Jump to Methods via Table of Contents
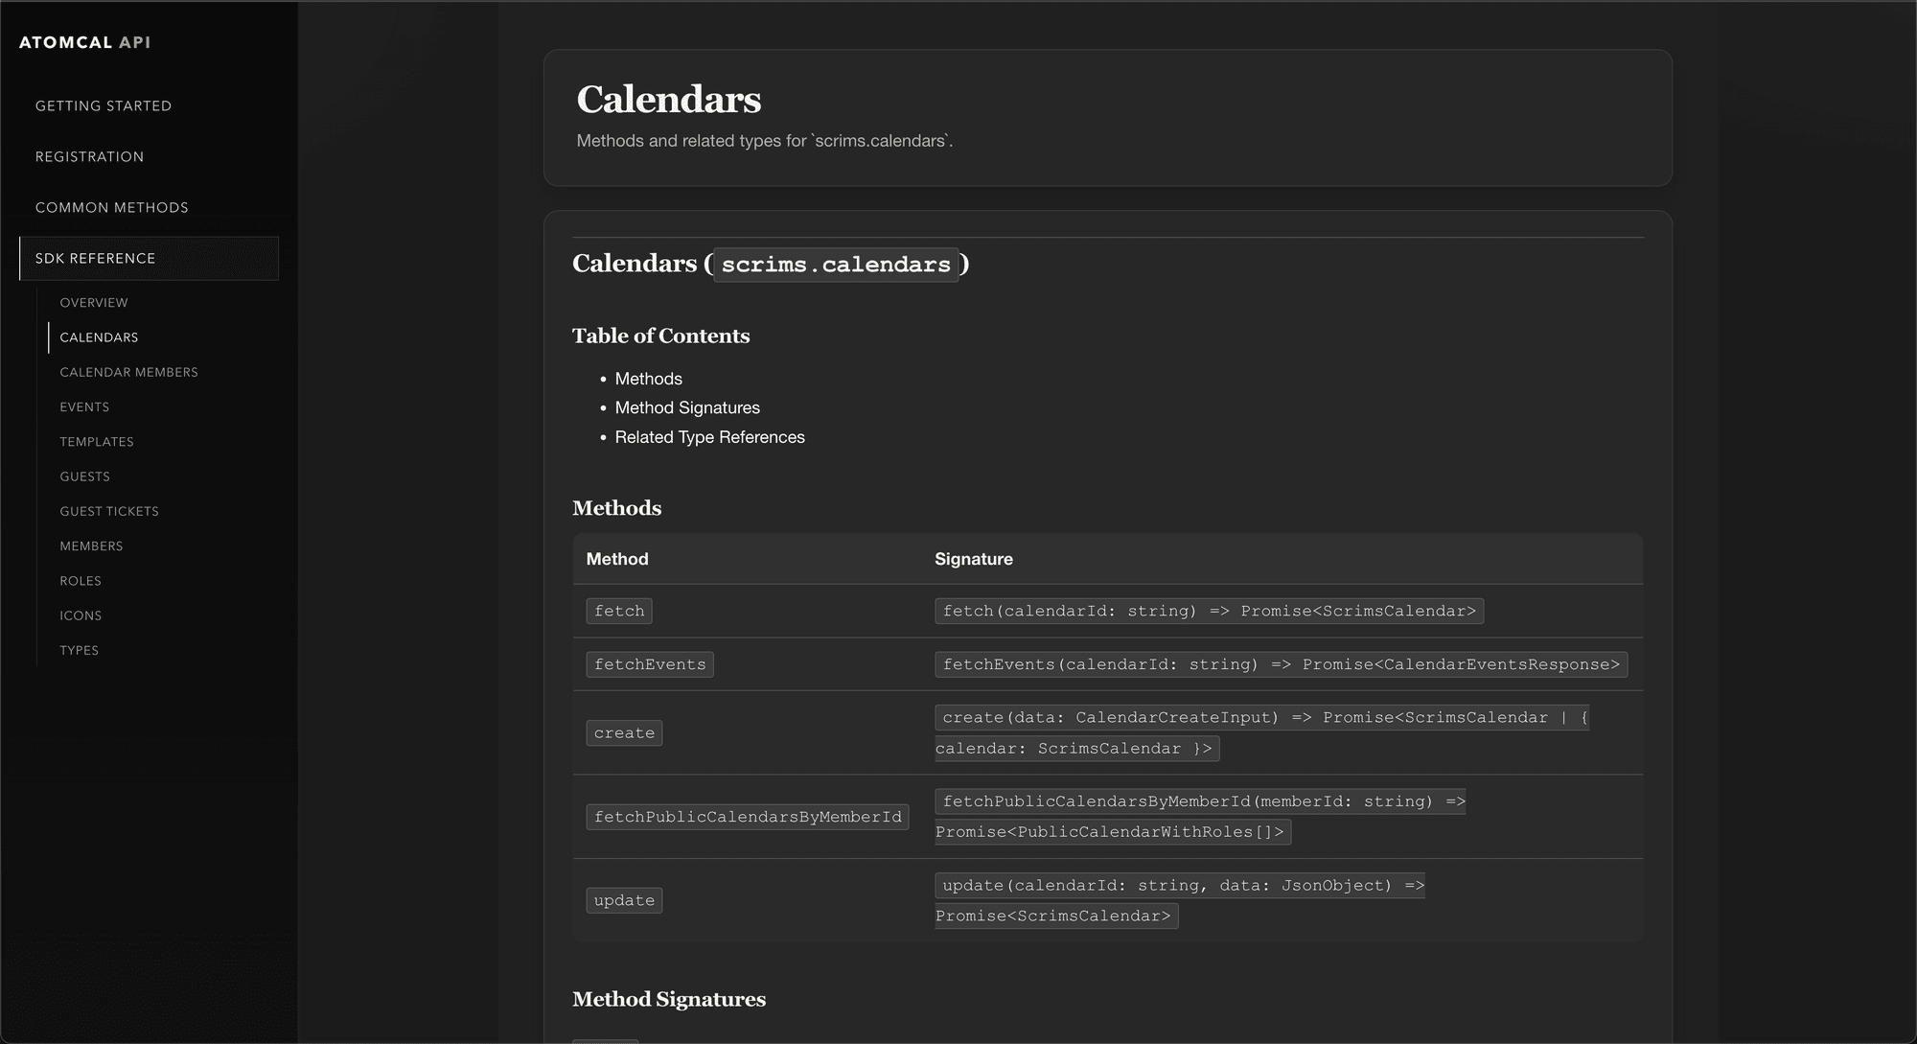 pos(648,379)
